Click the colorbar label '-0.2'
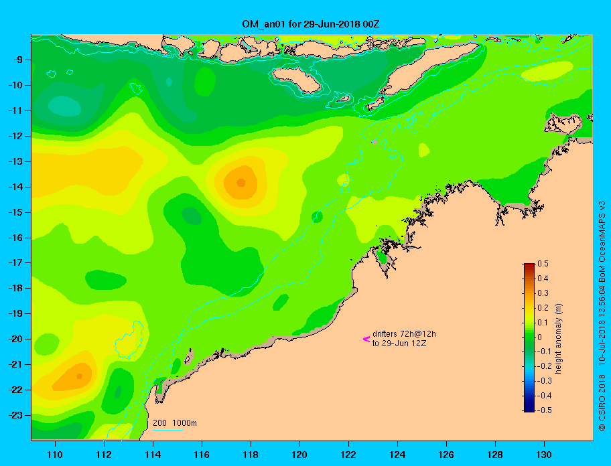Viewport: 611px width, 466px height. [x=545, y=366]
